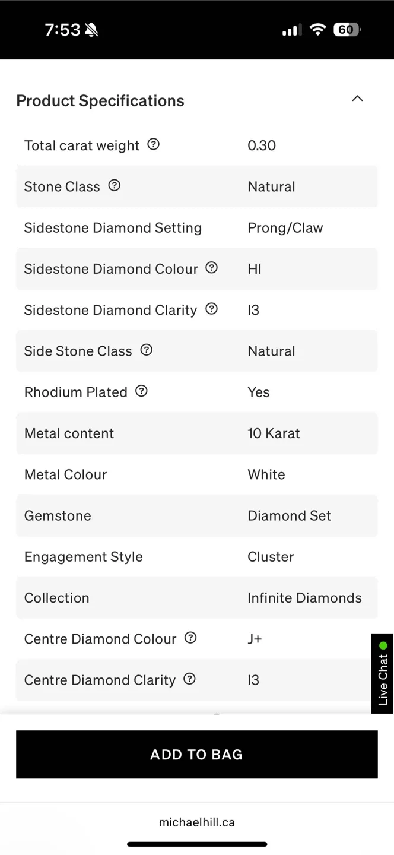
Task: Tap the Product Specifications heading
Action: 100,100
